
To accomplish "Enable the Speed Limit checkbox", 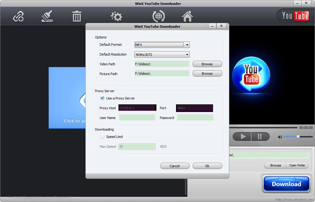I will point(102,136).
